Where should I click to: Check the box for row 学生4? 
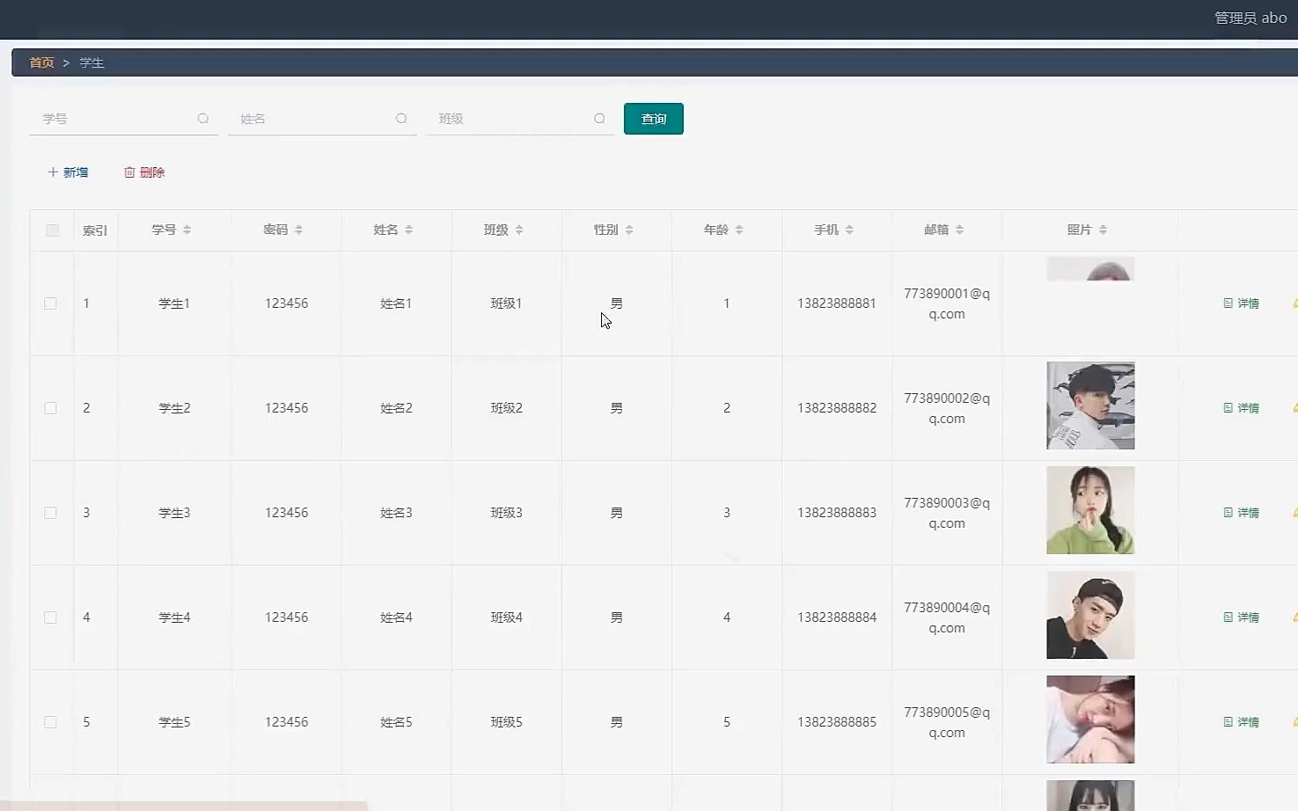click(50, 617)
